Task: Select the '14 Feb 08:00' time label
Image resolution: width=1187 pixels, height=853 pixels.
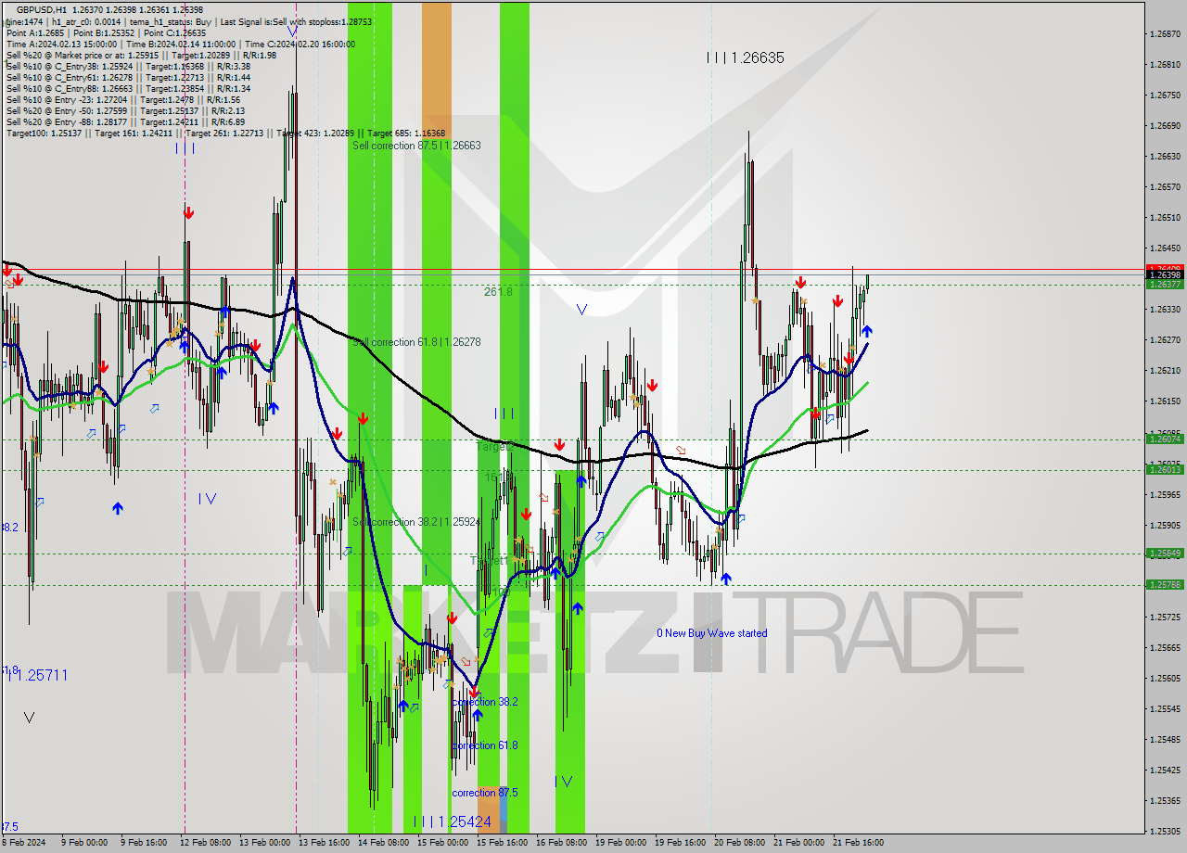Action: [383, 843]
